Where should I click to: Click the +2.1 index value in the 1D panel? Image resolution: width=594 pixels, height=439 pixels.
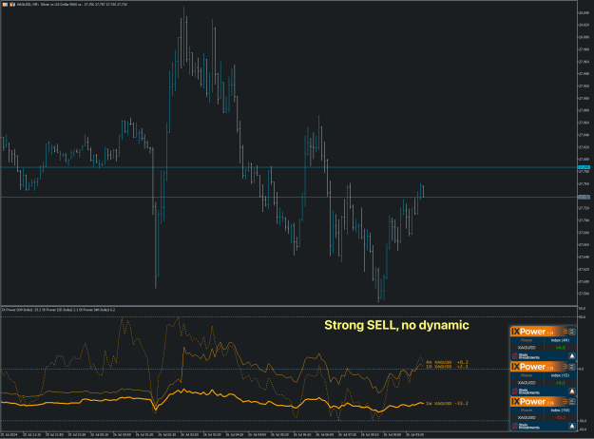click(x=561, y=383)
